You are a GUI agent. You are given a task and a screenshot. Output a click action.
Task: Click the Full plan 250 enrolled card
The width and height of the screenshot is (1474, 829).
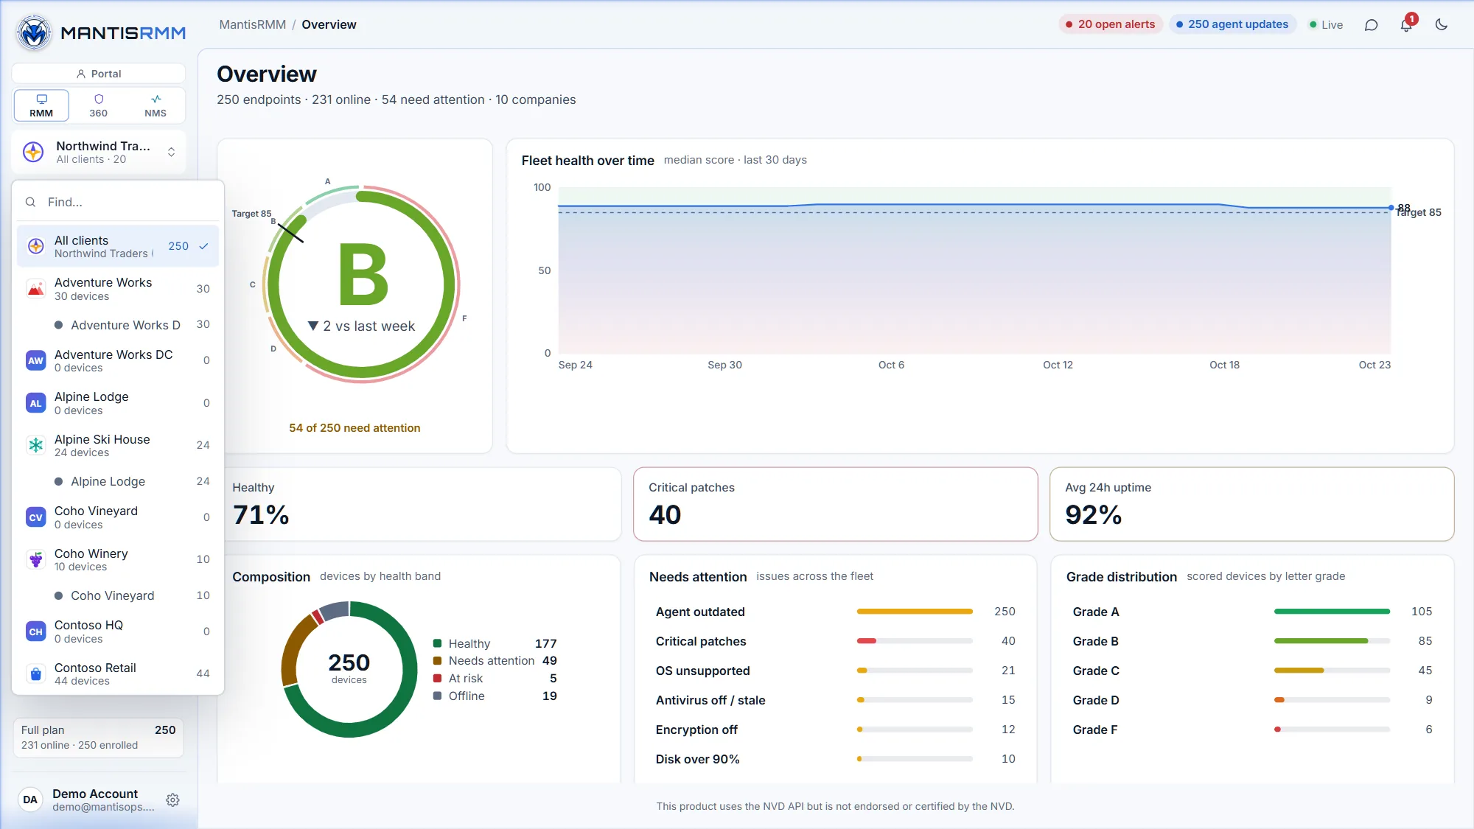[x=99, y=738]
